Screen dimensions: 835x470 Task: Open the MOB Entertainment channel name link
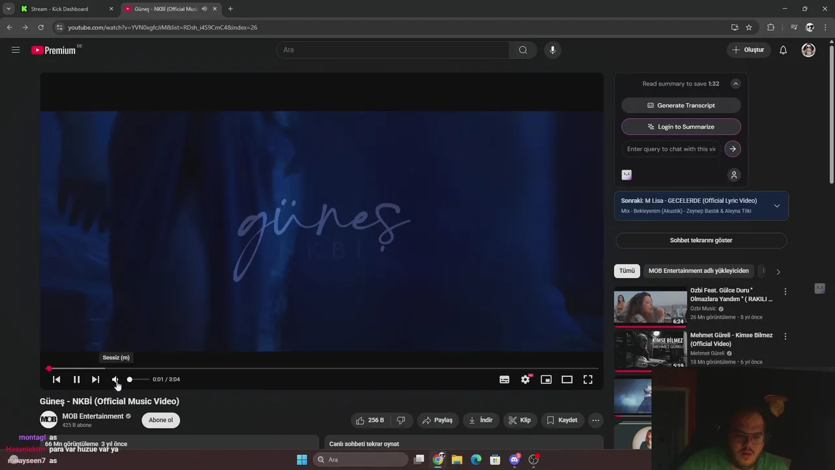click(93, 416)
